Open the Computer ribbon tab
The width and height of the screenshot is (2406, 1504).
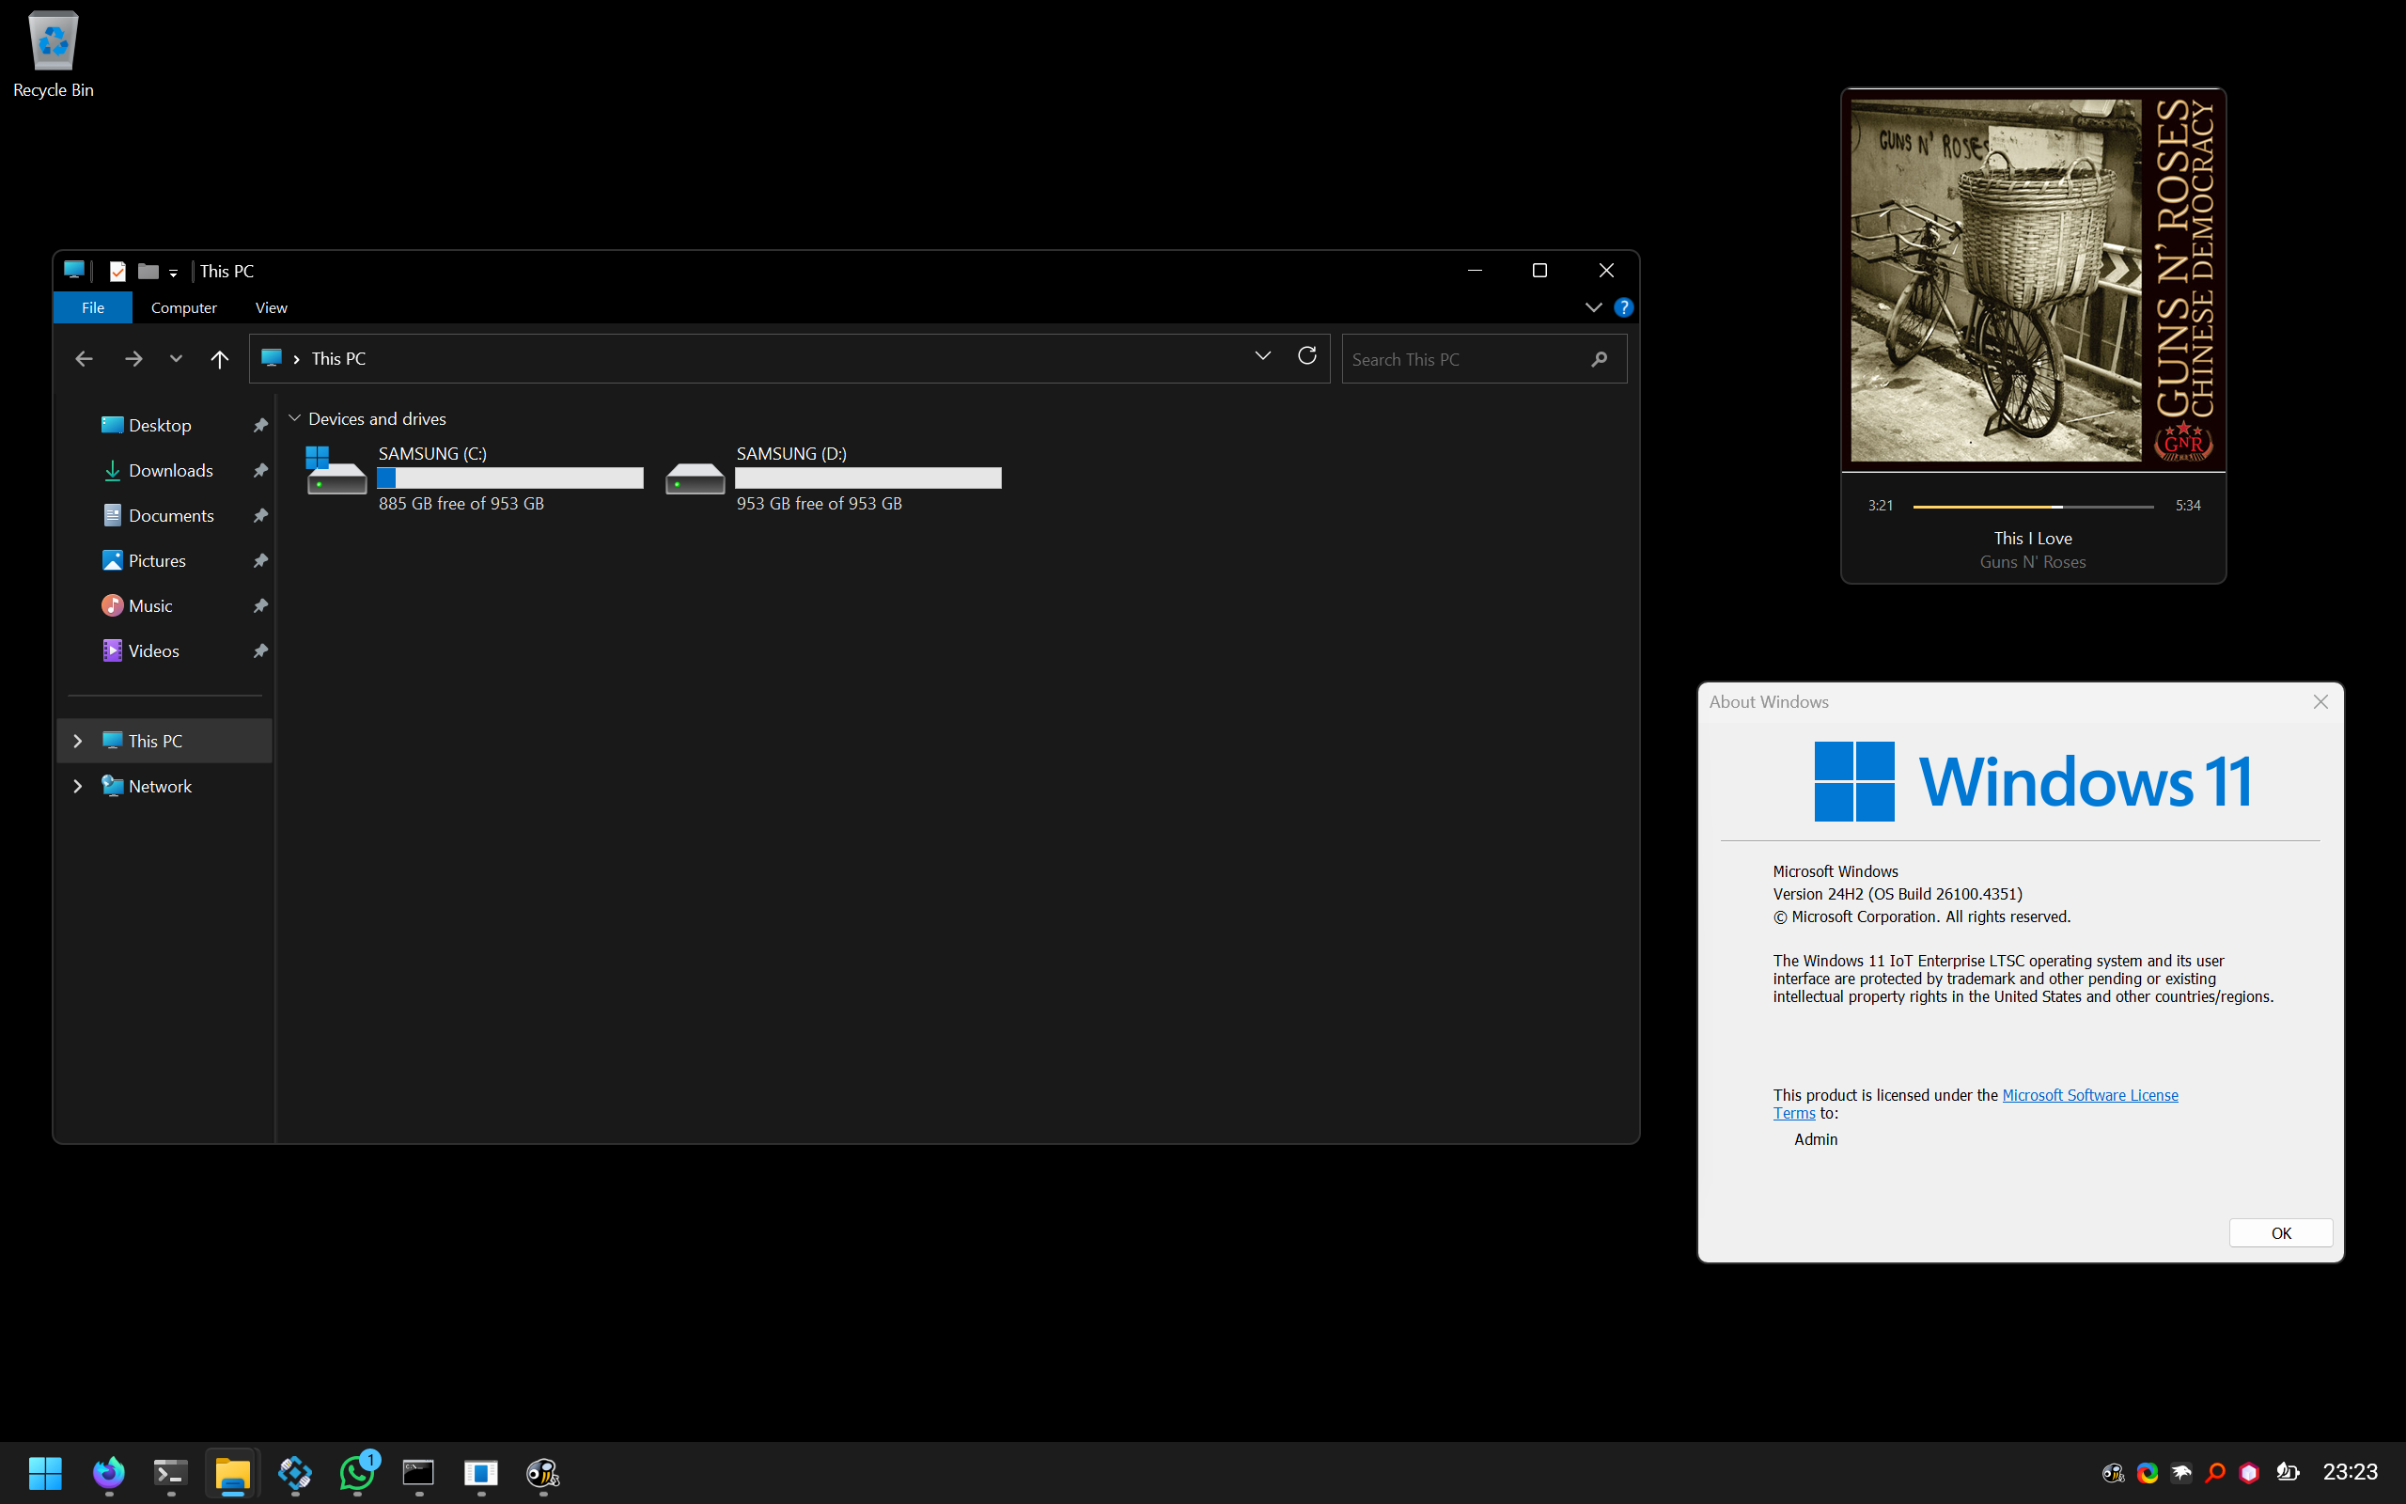pyautogui.click(x=184, y=307)
